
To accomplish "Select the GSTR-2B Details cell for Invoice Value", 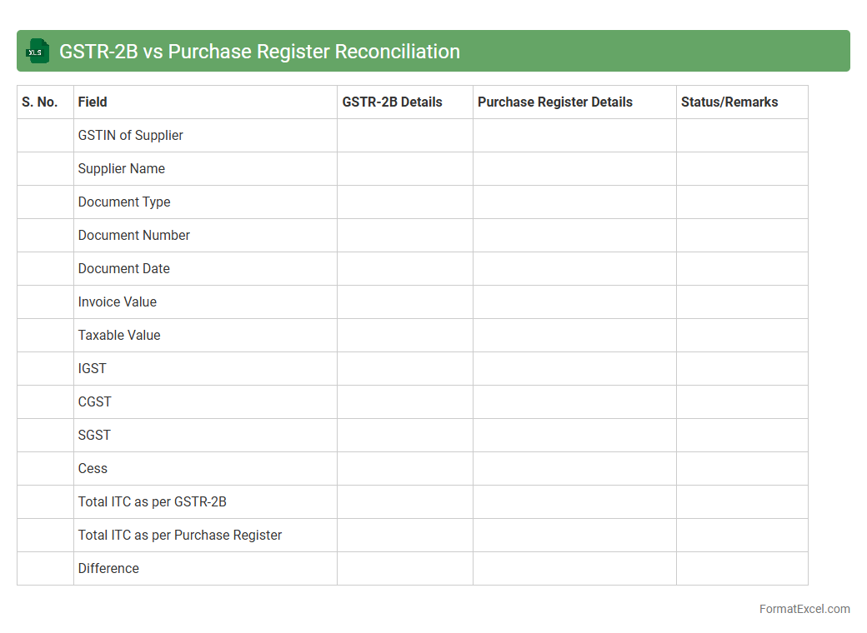I will [x=405, y=302].
